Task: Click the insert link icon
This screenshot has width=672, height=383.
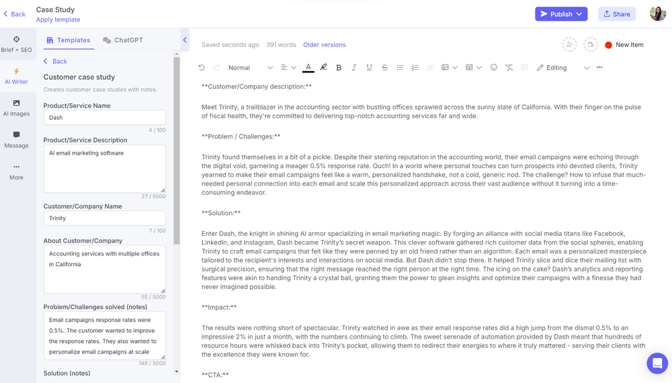Action: point(430,68)
